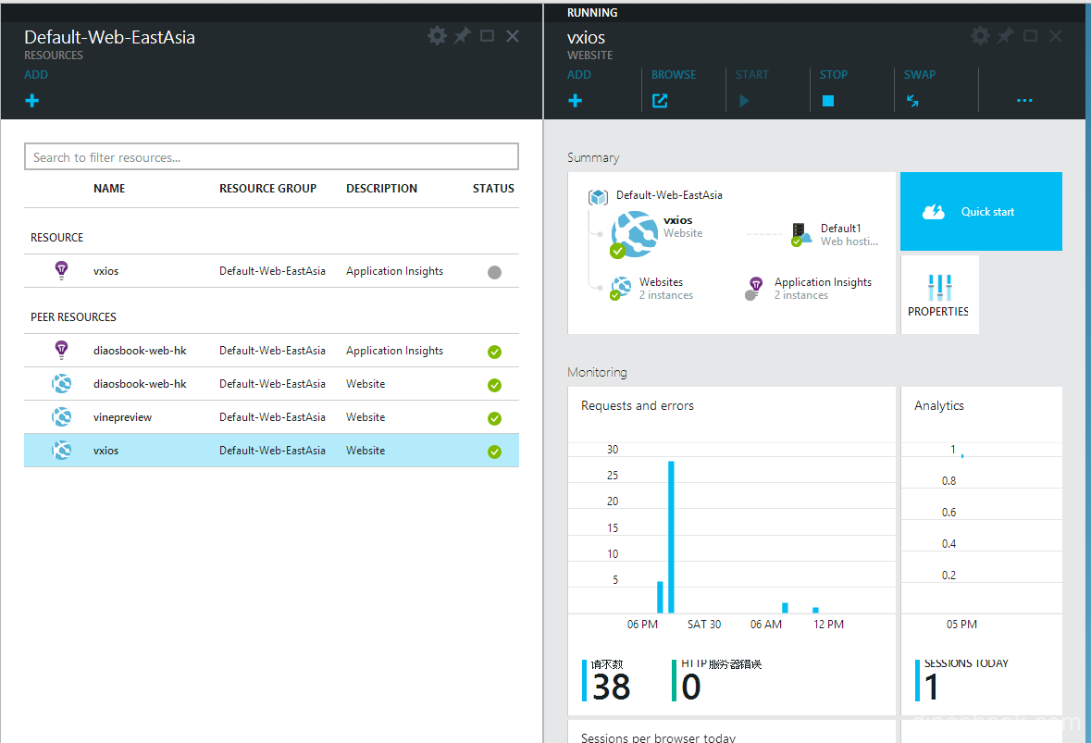Click lightbulb icon of vxios Application Insights row
The image size is (1091, 743).
pos(61,270)
